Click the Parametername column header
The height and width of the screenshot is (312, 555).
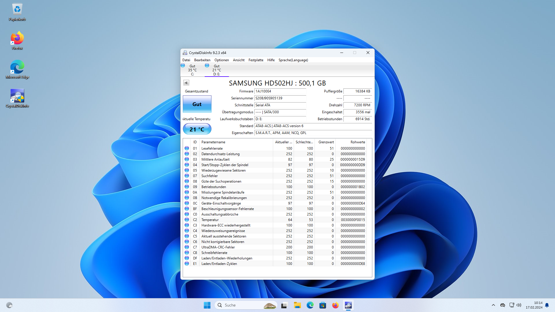213,142
